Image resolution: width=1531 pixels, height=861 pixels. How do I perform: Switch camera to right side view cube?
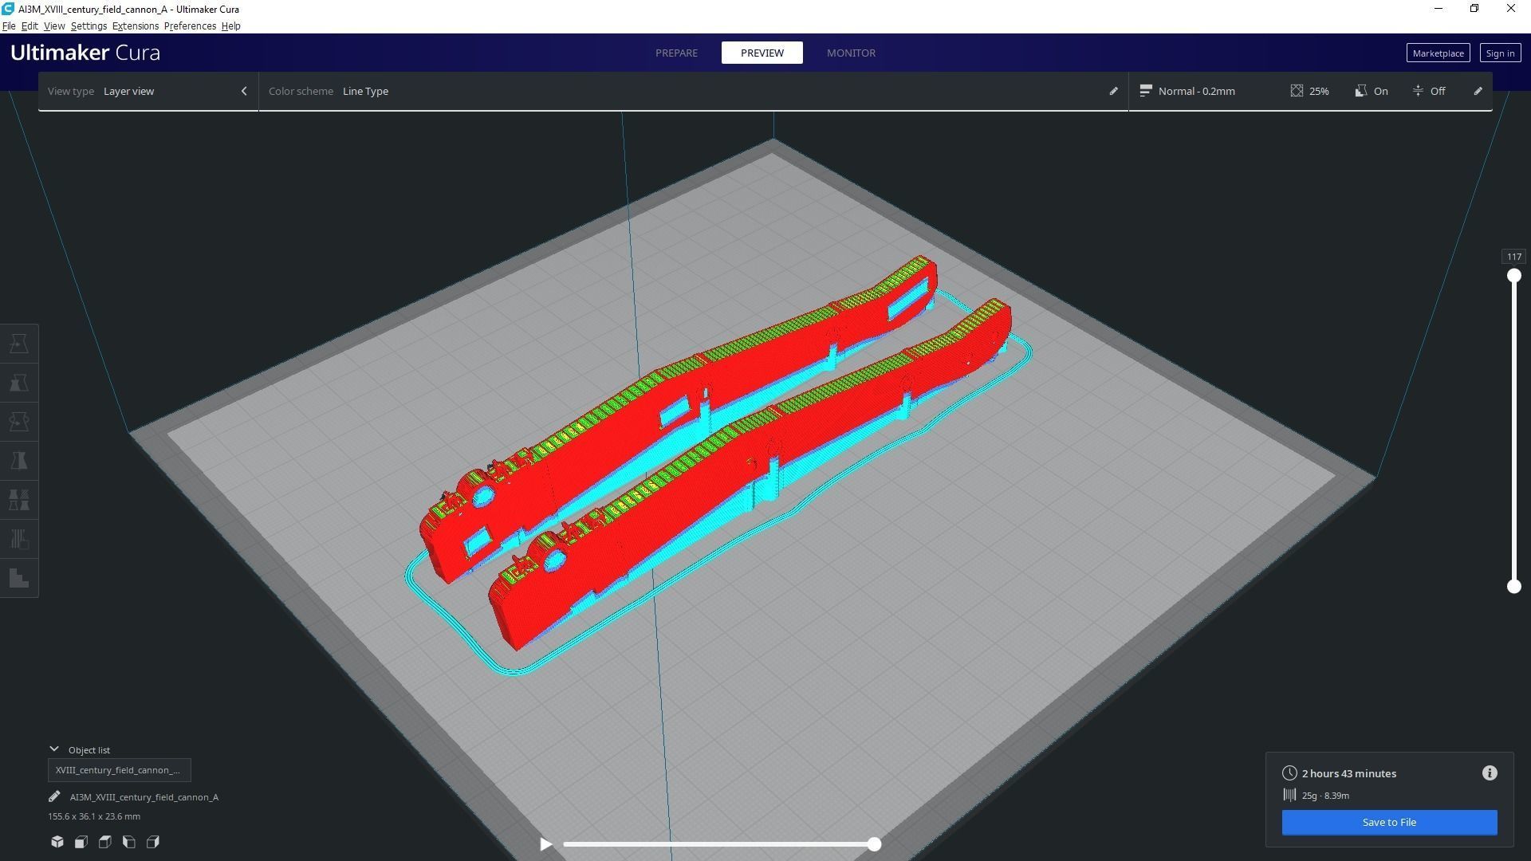pos(153,842)
